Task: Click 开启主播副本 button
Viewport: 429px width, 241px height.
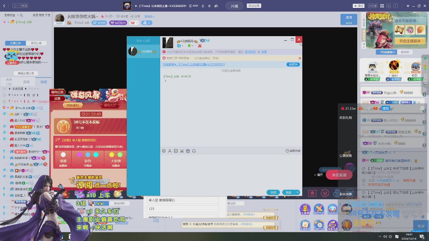Action: [x=410, y=41]
